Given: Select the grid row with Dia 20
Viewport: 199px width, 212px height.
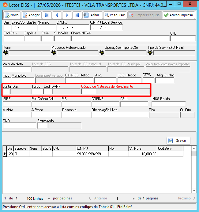Looking at the screenshot, I should click(x=93, y=154).
